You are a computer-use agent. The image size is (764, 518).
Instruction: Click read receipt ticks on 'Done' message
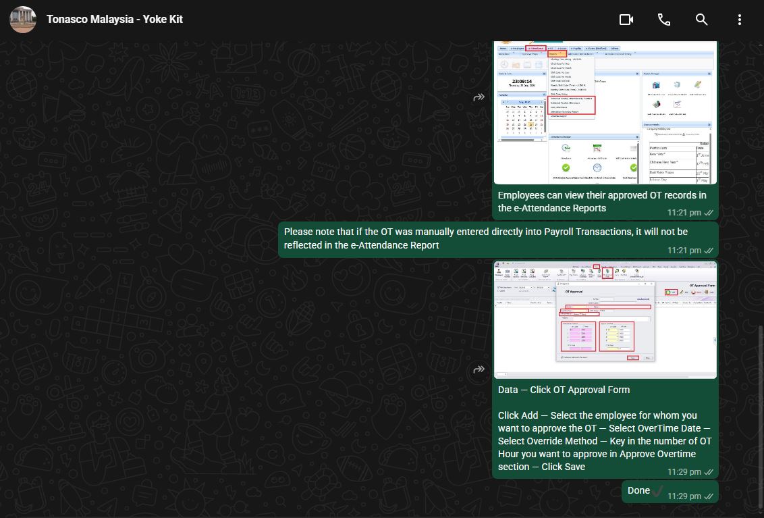coord(709,496)
